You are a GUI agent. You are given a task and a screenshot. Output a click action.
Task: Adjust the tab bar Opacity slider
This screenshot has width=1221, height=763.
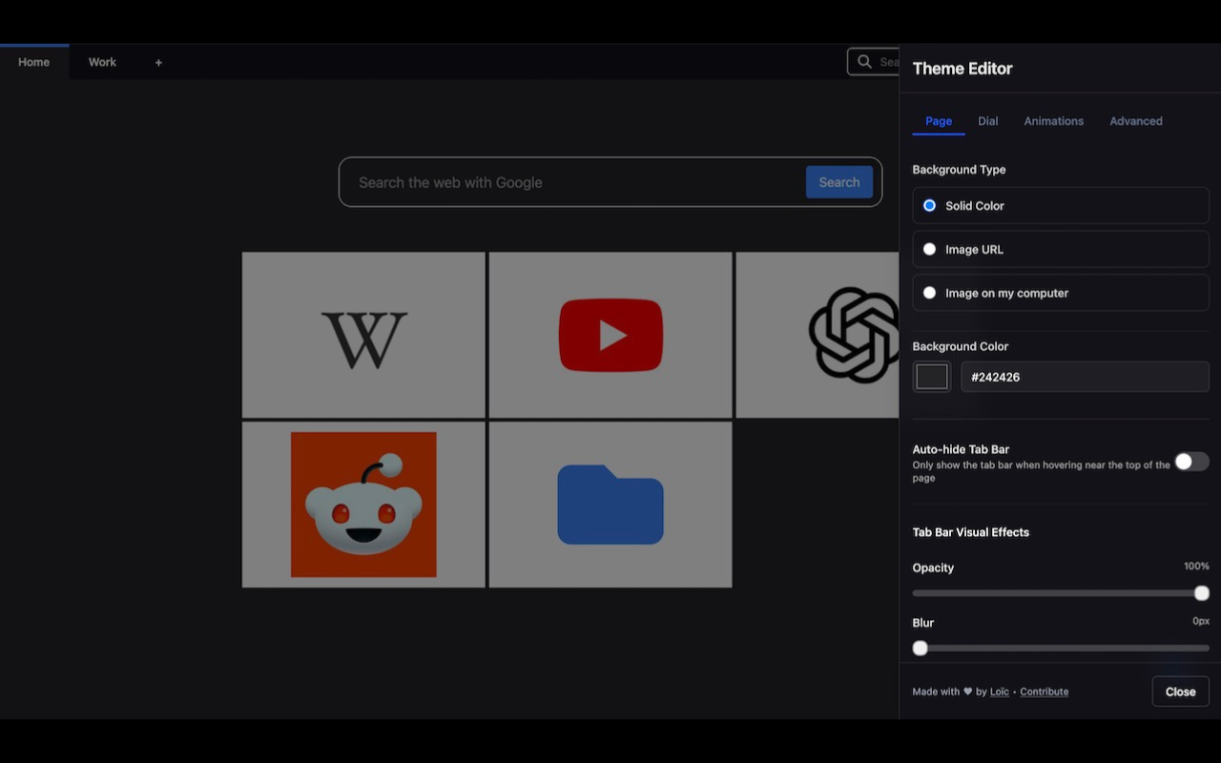tap(1061, 593)
